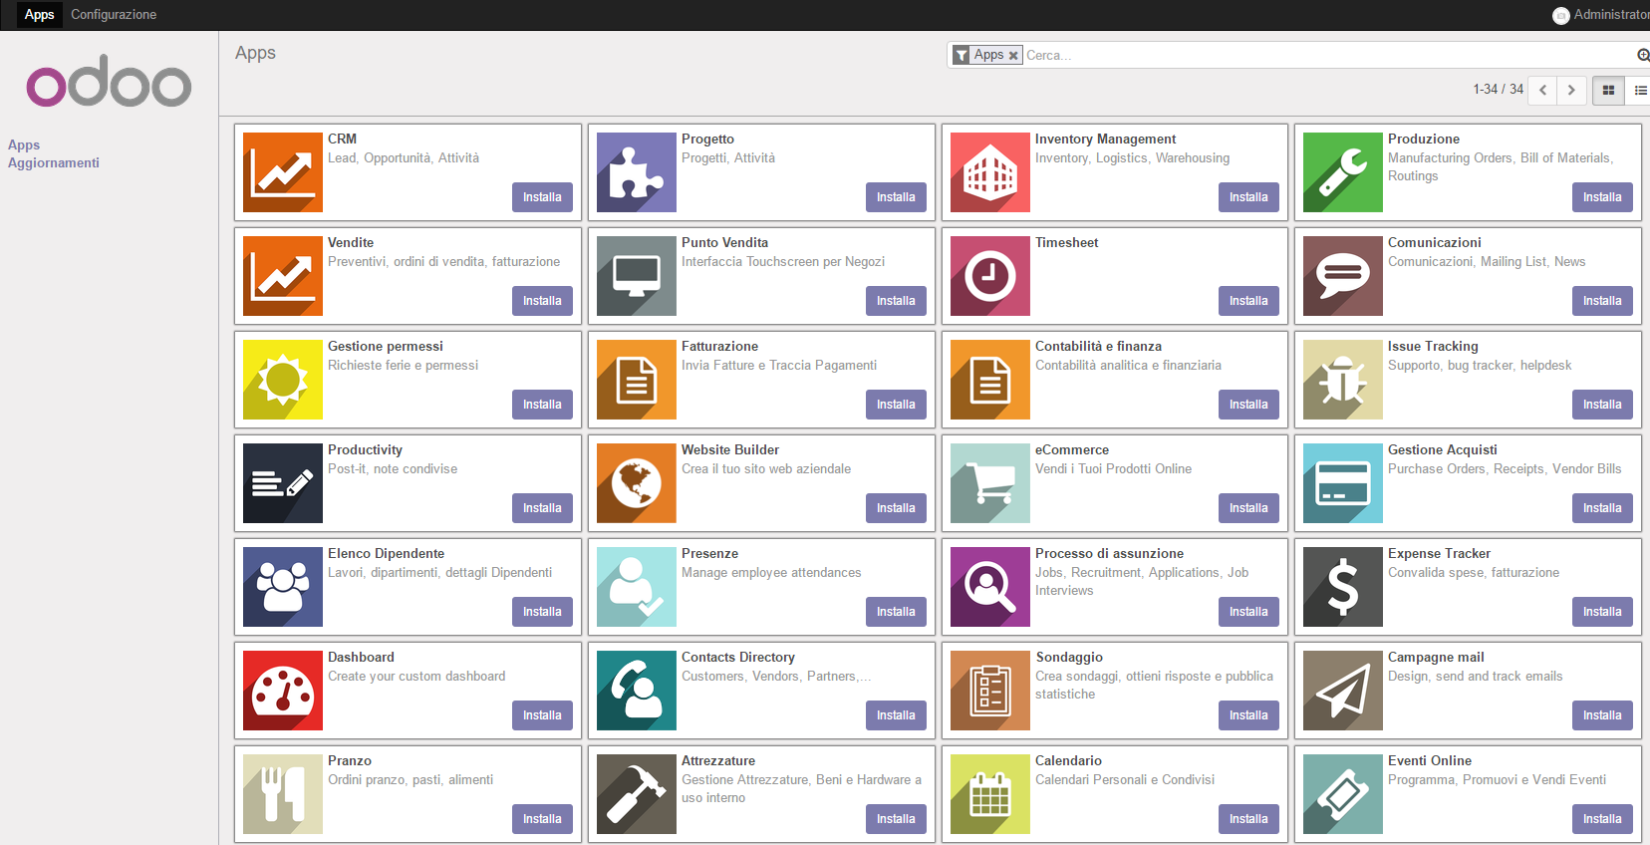Viewport: 1650px width, 845px height.
Task: Click the Comunicazioni speech bubble icon
Action: pyautogui.click(x=1343, y=276)
